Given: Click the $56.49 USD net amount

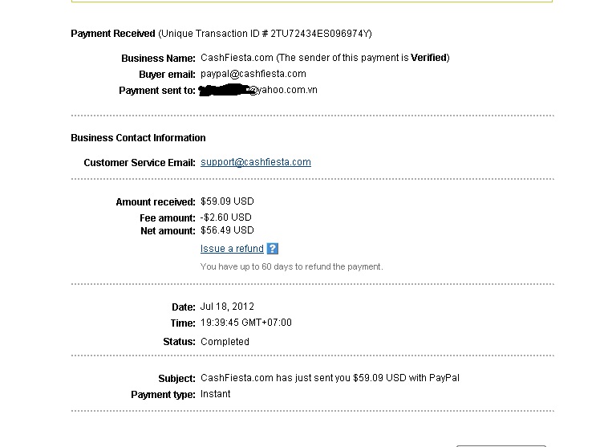Looking at the screenshot, I should pos(227,231).
